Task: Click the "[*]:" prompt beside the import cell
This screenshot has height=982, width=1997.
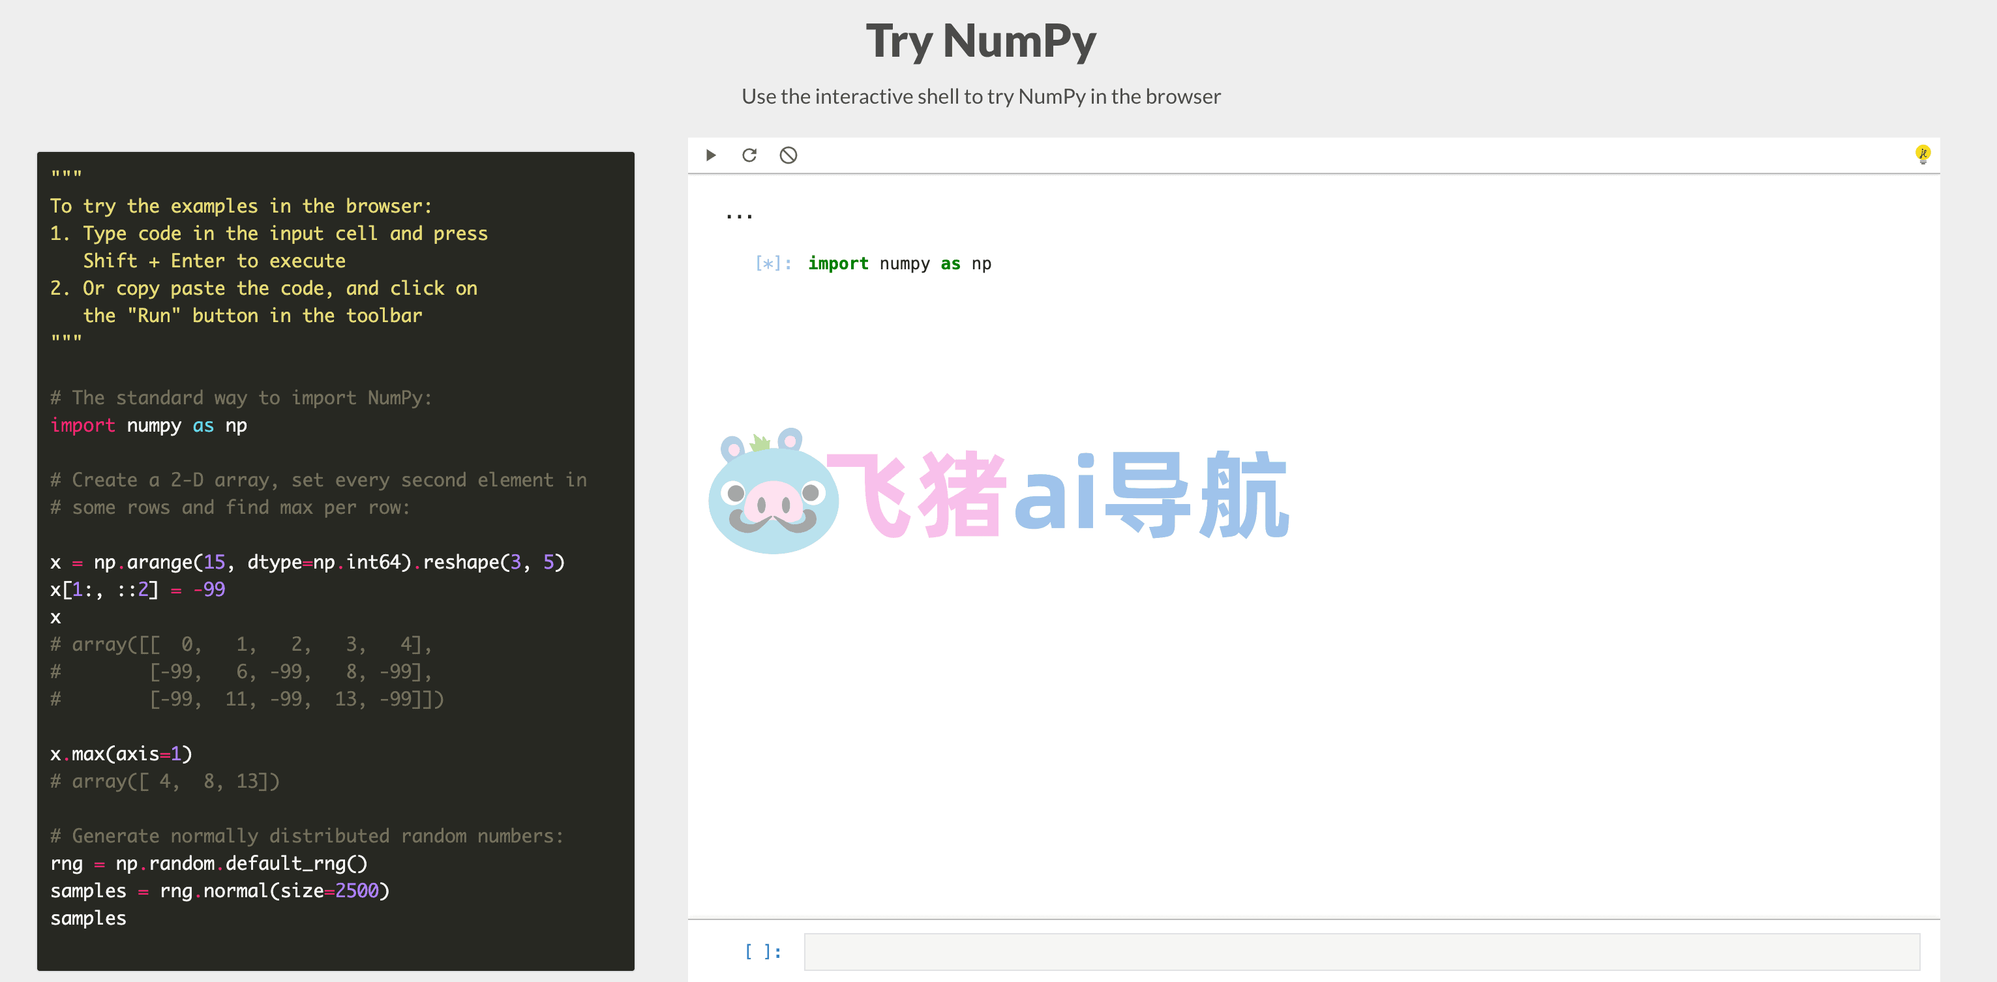Action: click(773, 263)
